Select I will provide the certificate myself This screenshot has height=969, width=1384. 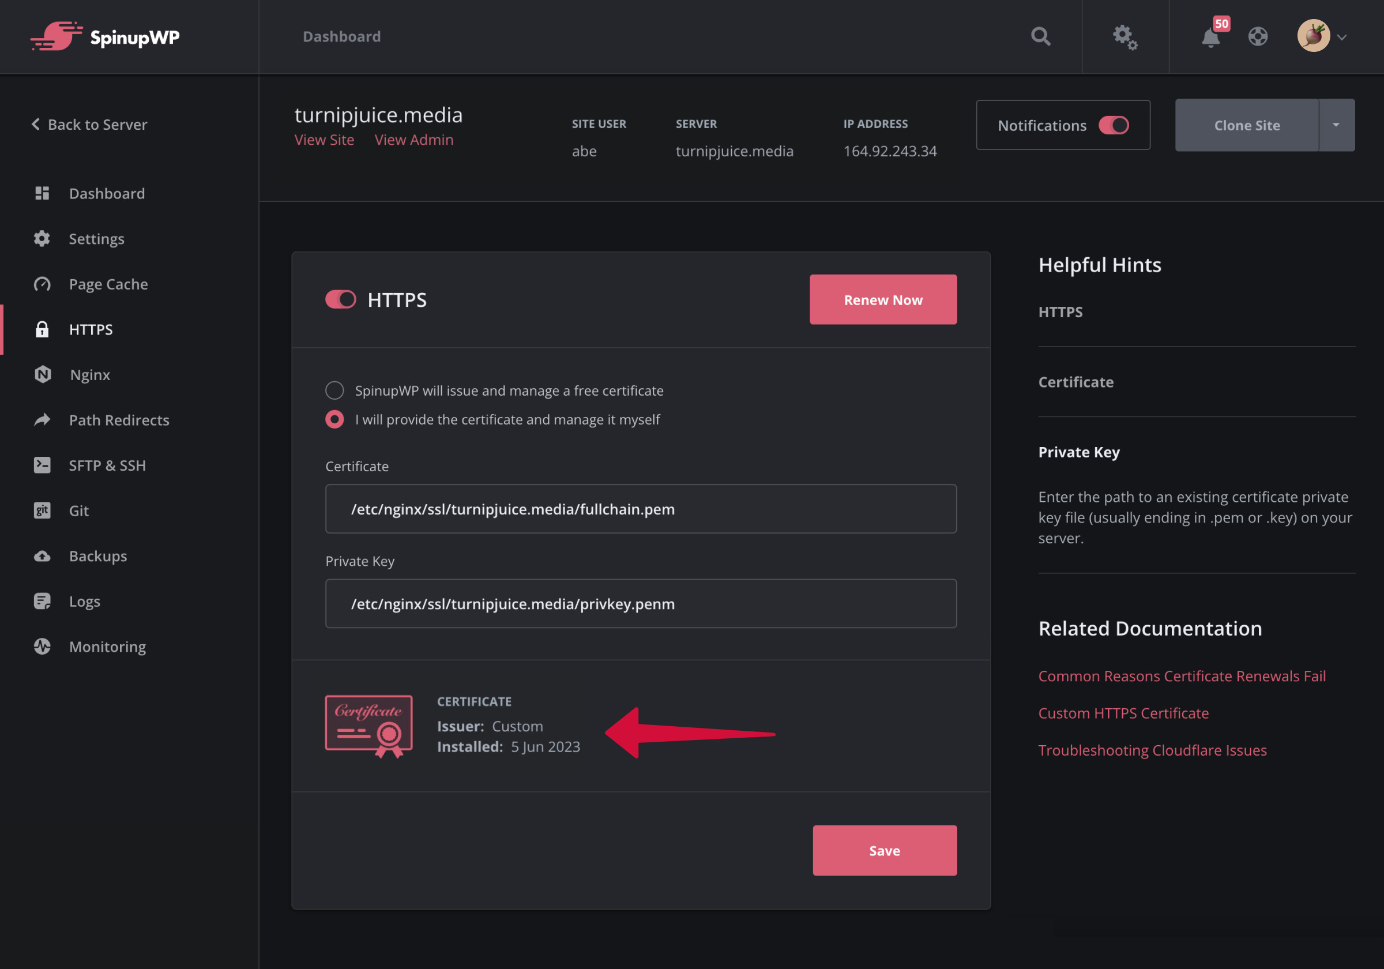coord(334,420)
